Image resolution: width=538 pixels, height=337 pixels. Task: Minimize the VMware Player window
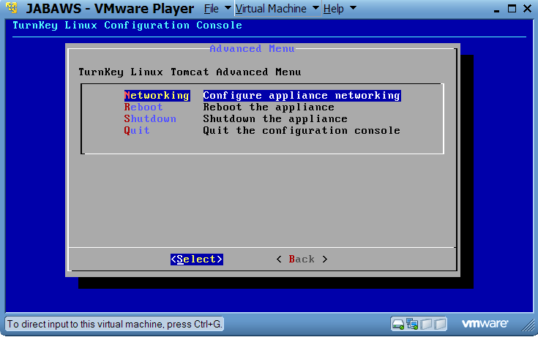(x=497, y=9)
